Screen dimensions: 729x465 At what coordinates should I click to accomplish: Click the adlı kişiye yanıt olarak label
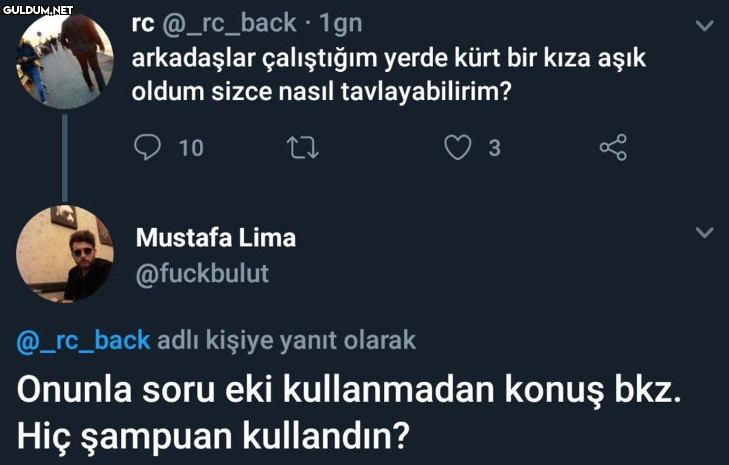(x=287, y=340)
